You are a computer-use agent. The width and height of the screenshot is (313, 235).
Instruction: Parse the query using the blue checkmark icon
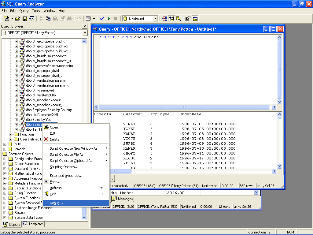click(102, 18)
